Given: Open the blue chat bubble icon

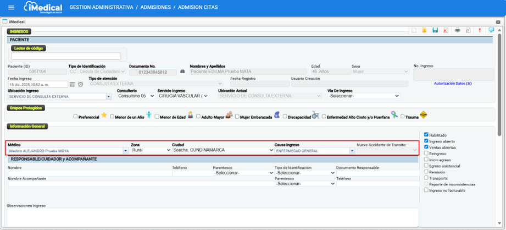Looking at the screenshot, I should pyautogui.click(x=491, y=31).
